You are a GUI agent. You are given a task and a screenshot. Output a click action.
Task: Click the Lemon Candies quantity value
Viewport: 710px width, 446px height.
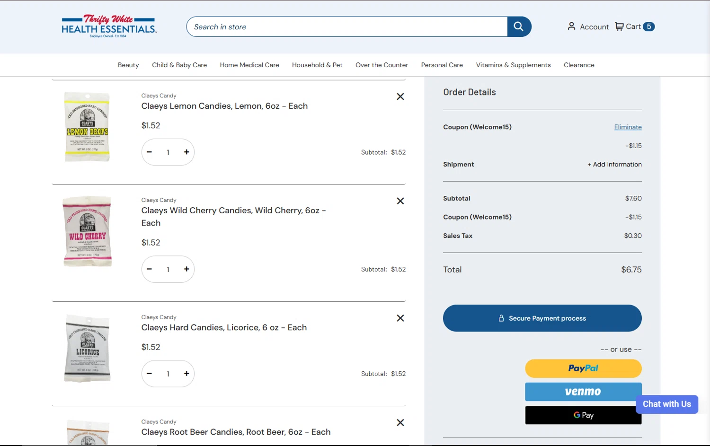[x=168, y=152]
